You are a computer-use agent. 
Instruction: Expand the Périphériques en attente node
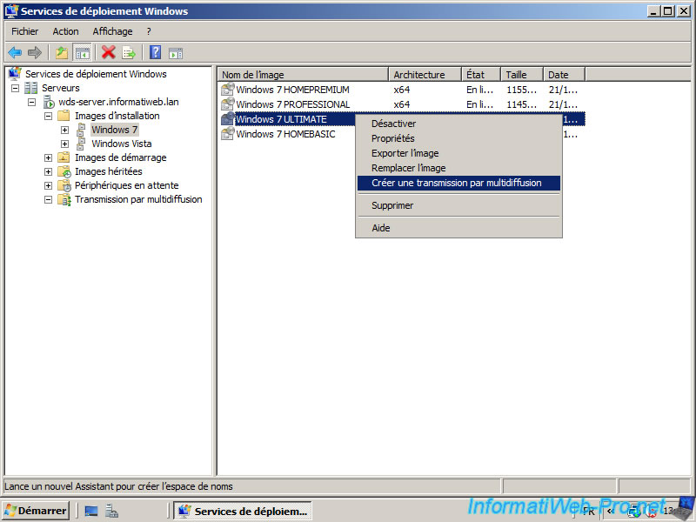49,185
